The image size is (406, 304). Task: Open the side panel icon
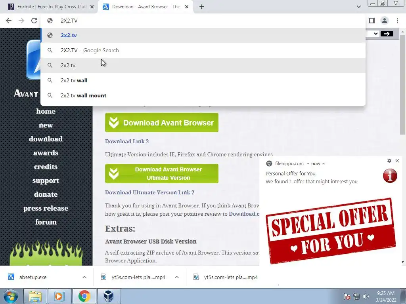(x=372, y=21)
